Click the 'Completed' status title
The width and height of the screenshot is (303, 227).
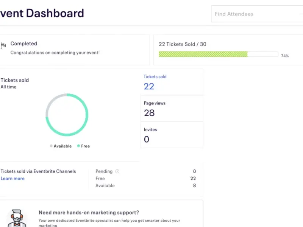[x=24, y=44]
